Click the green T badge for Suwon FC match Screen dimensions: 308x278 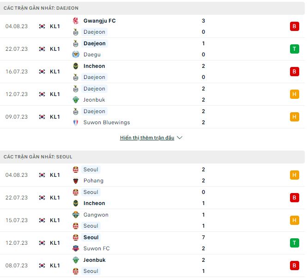click(294, 243)
